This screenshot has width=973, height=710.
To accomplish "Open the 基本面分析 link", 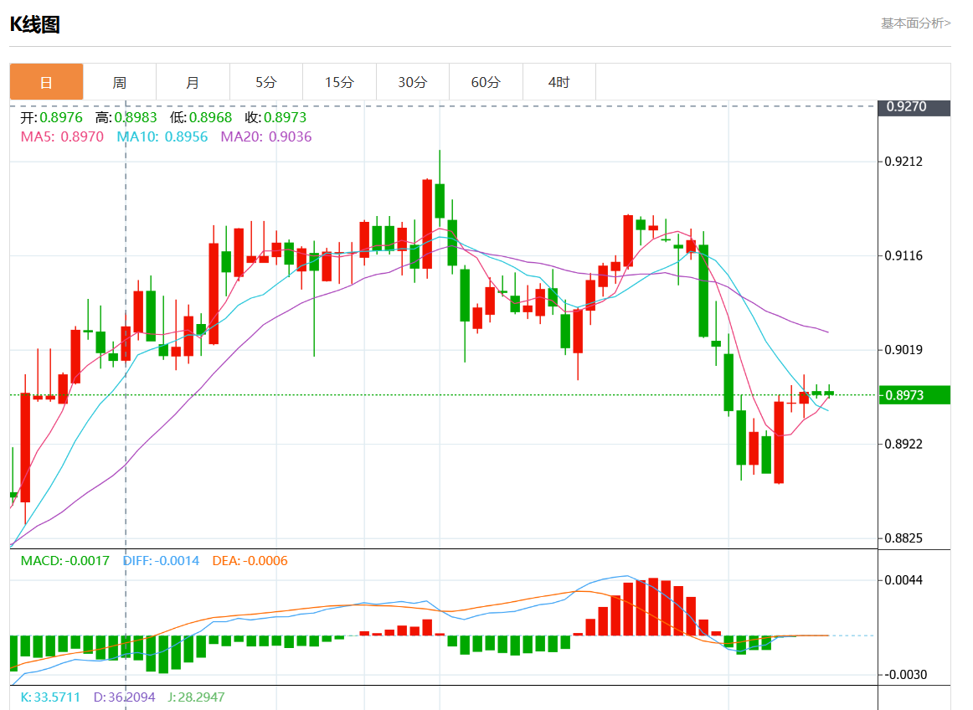I will (916, 23).
